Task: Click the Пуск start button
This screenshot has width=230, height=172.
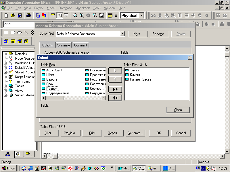Action: [x=9, y=168]
